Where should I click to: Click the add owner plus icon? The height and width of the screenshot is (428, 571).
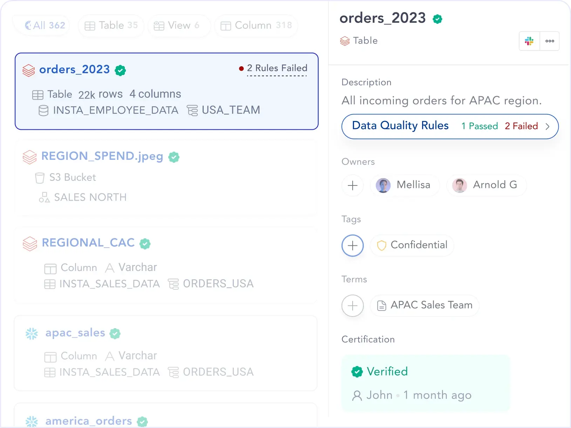353,185
